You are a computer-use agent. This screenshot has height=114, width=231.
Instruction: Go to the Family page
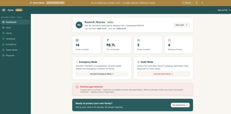tap(15, 33)
